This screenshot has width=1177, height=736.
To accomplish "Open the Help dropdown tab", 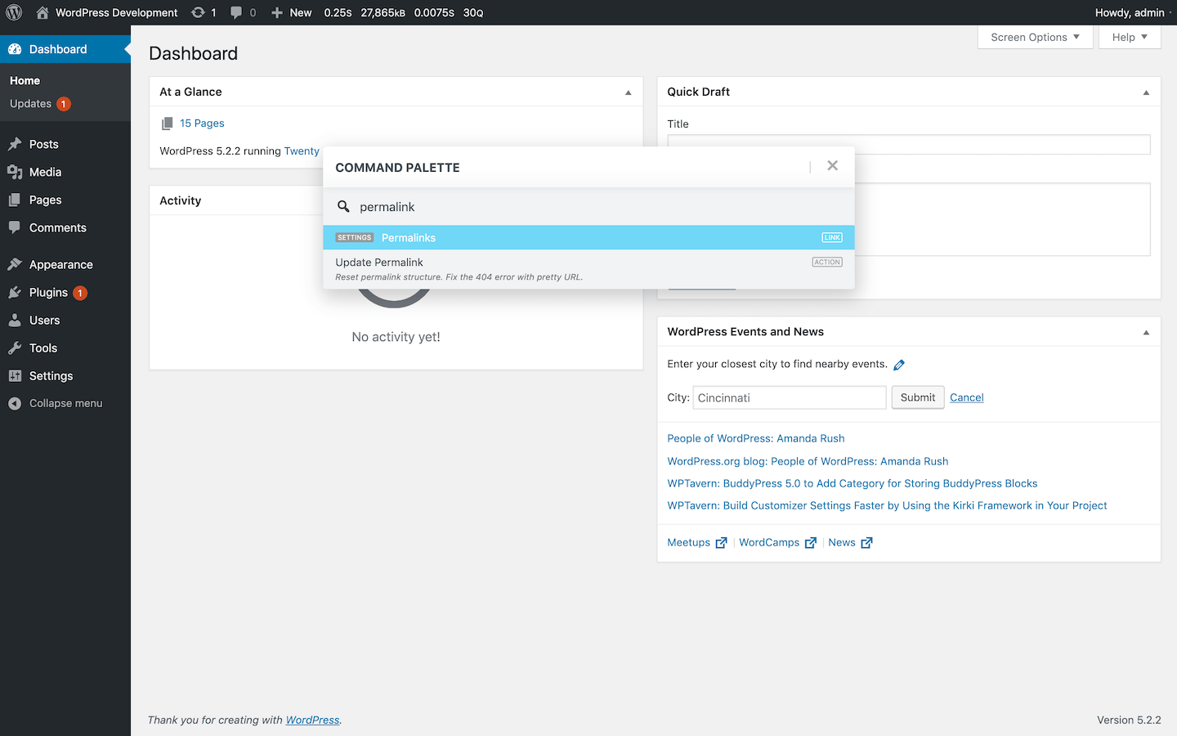I will pos(1130,37).
